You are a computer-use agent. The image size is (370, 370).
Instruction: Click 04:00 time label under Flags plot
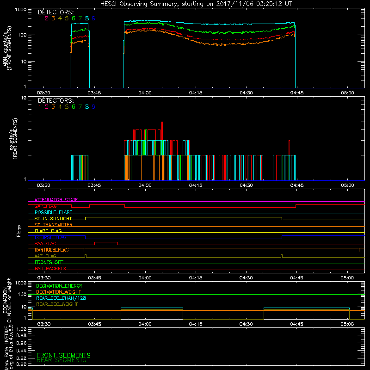[145, 278]
